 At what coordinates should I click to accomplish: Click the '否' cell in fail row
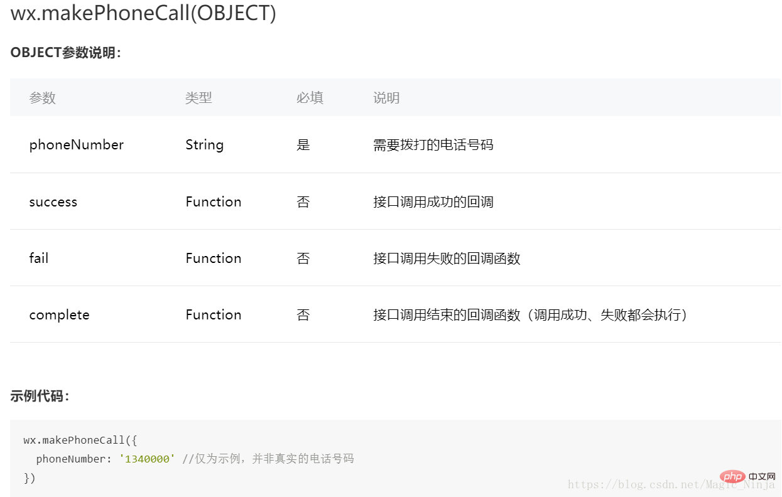coord(303,258)
